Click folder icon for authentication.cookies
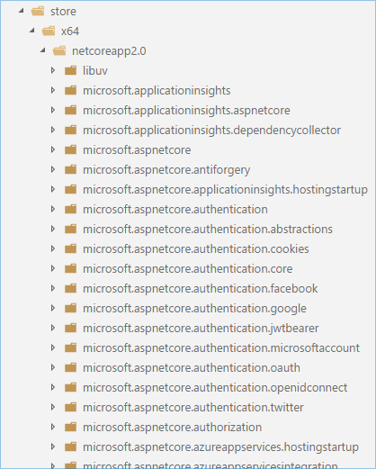 tap(71, 248)
